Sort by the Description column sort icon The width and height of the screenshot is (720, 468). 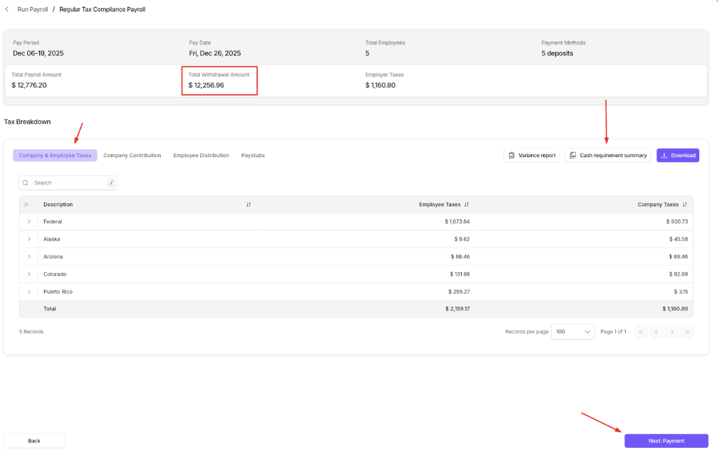(x=248, y=205)
